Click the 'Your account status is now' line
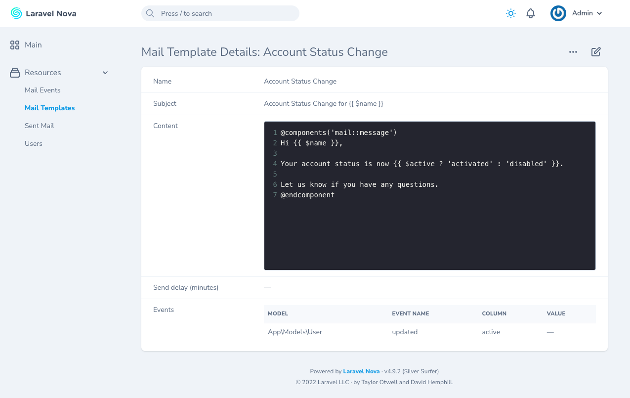Viewport: 630px width, 398px height. pyautogui.click(x=422, y=164)
